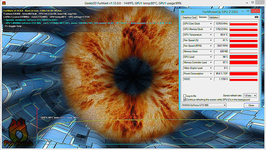Enable the Log to file checkbox
Image resolution: width=266 pixels, height=150 pixels.
coord(185,96)
